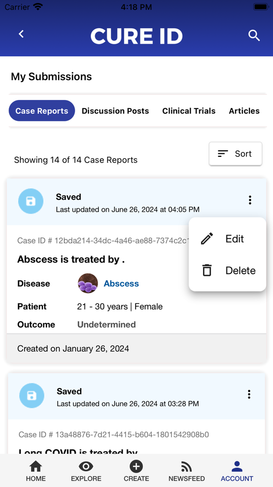Viewport: 273px width, 487px height.
Task: Tap 'Showing 14 of 14 Case Reports' text
Action: [76, 160]
